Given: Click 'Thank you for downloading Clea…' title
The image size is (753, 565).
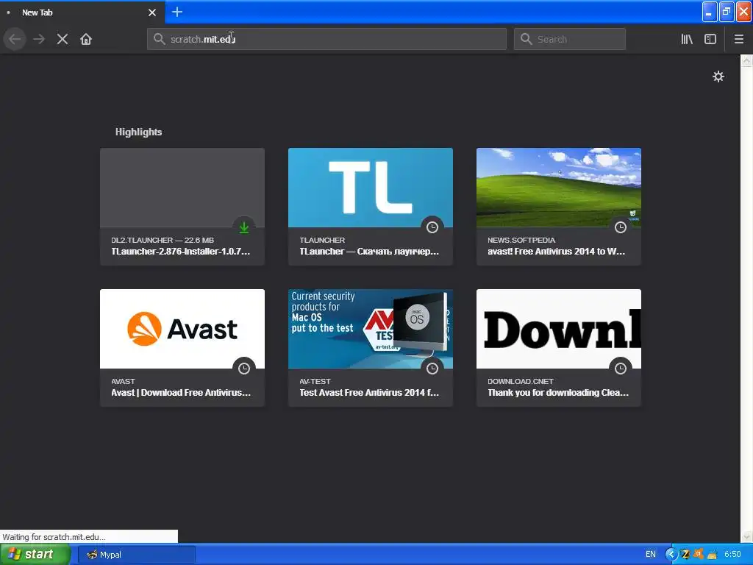Looking at the screenshot, I should 558,393.
